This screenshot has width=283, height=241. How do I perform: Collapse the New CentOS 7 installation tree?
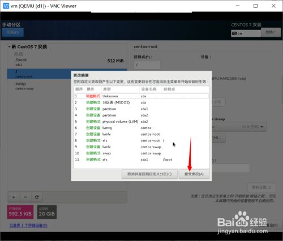(9, 46)
